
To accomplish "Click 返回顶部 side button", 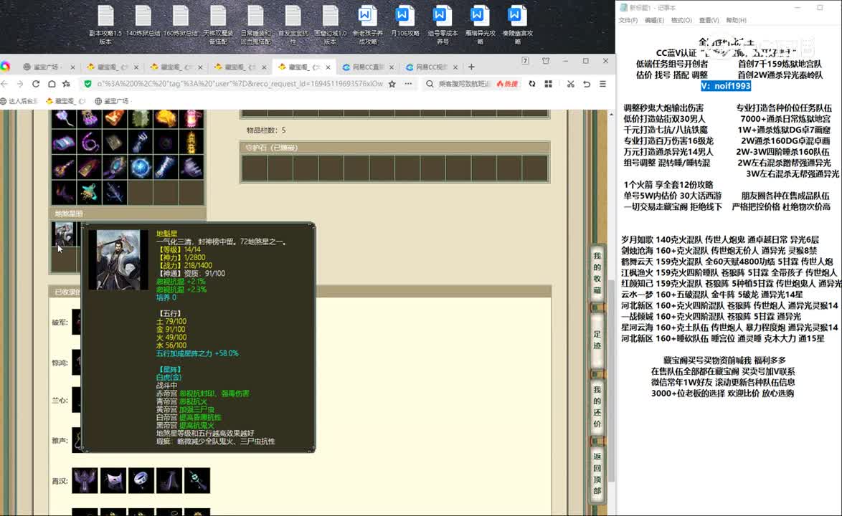I will tap(597, 473).
